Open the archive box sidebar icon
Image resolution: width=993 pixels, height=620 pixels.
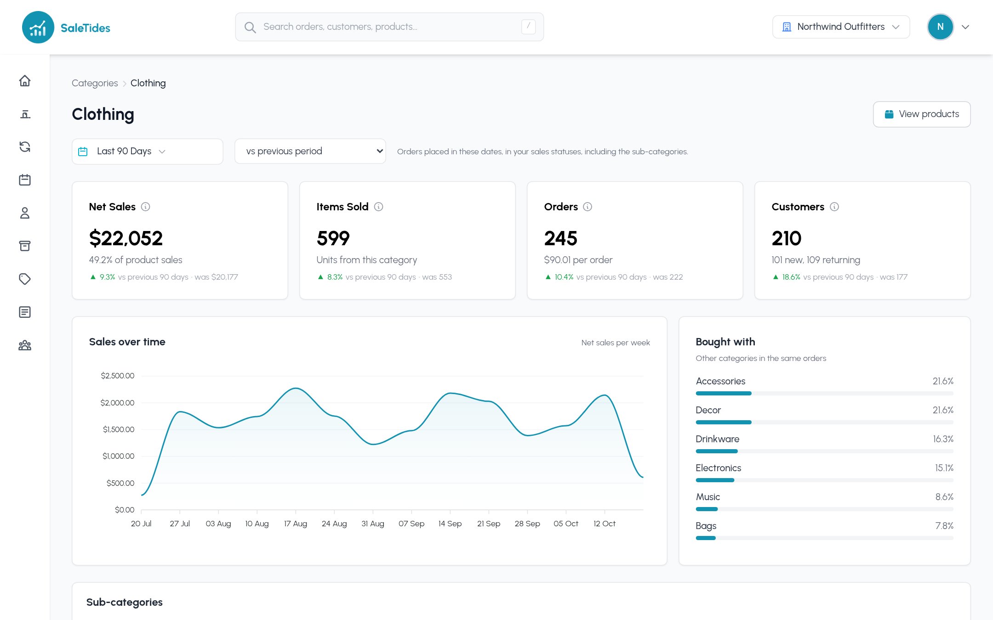coord(25,246)
